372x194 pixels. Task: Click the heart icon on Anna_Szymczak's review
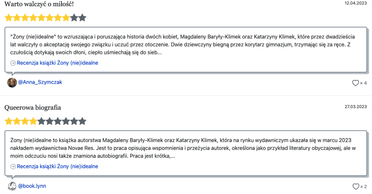point(355,83)
